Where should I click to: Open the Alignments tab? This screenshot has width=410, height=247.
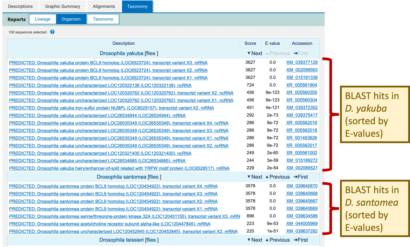104,6
